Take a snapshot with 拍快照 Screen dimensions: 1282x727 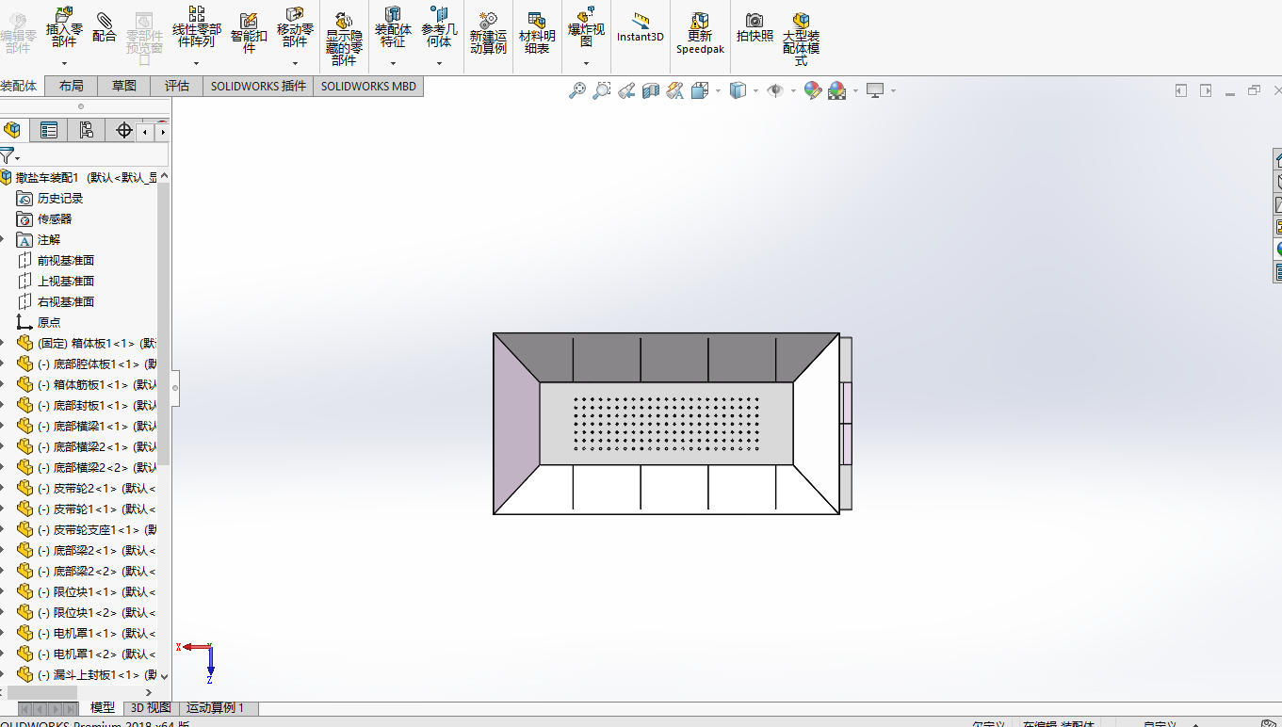[755, 26]
